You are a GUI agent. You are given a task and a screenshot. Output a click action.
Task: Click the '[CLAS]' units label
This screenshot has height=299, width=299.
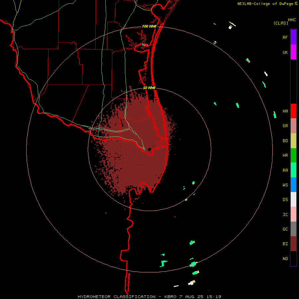(x=281, y=23)
